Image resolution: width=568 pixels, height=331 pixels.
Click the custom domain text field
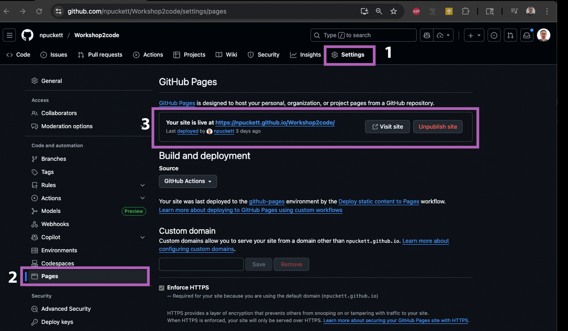point(201,264)
